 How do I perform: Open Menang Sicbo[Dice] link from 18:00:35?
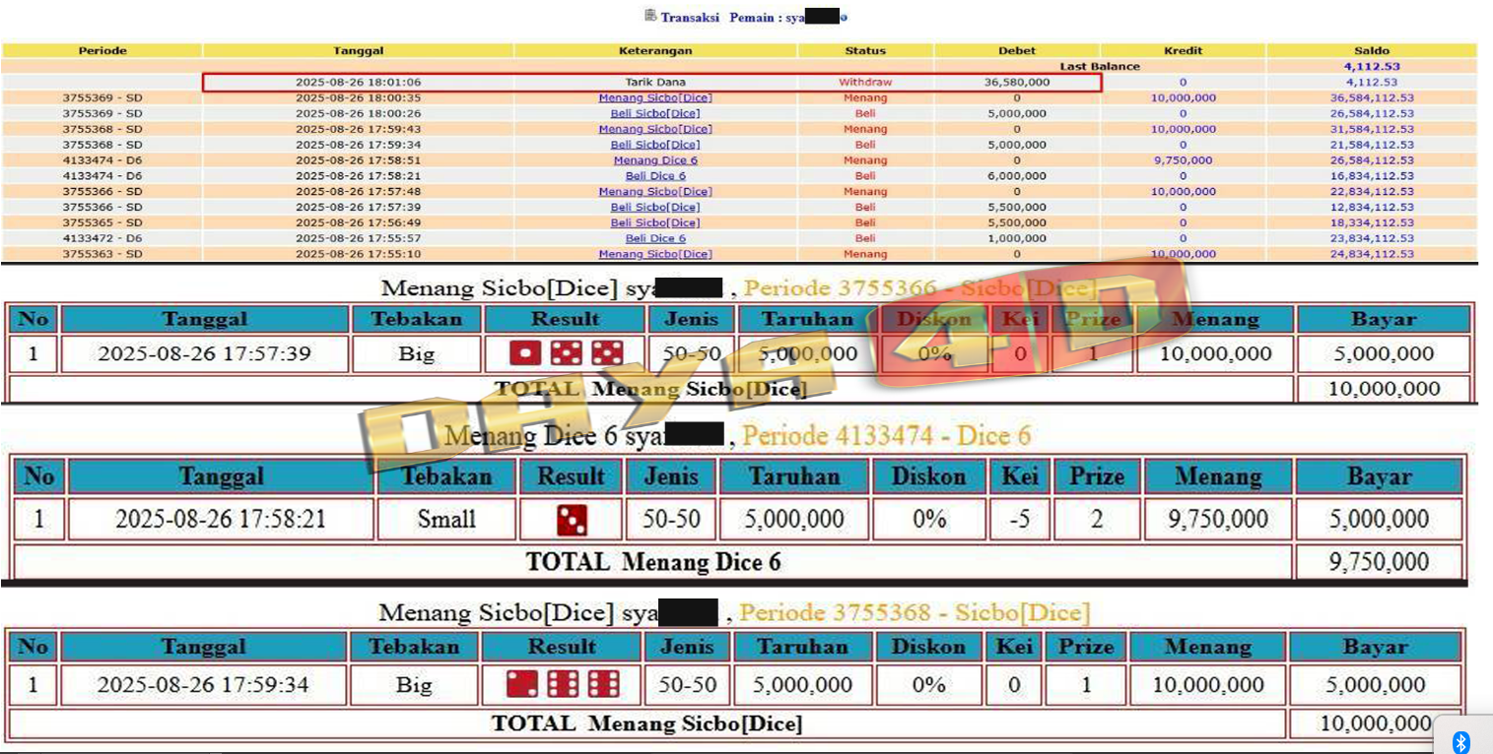[x=655, y=97]
